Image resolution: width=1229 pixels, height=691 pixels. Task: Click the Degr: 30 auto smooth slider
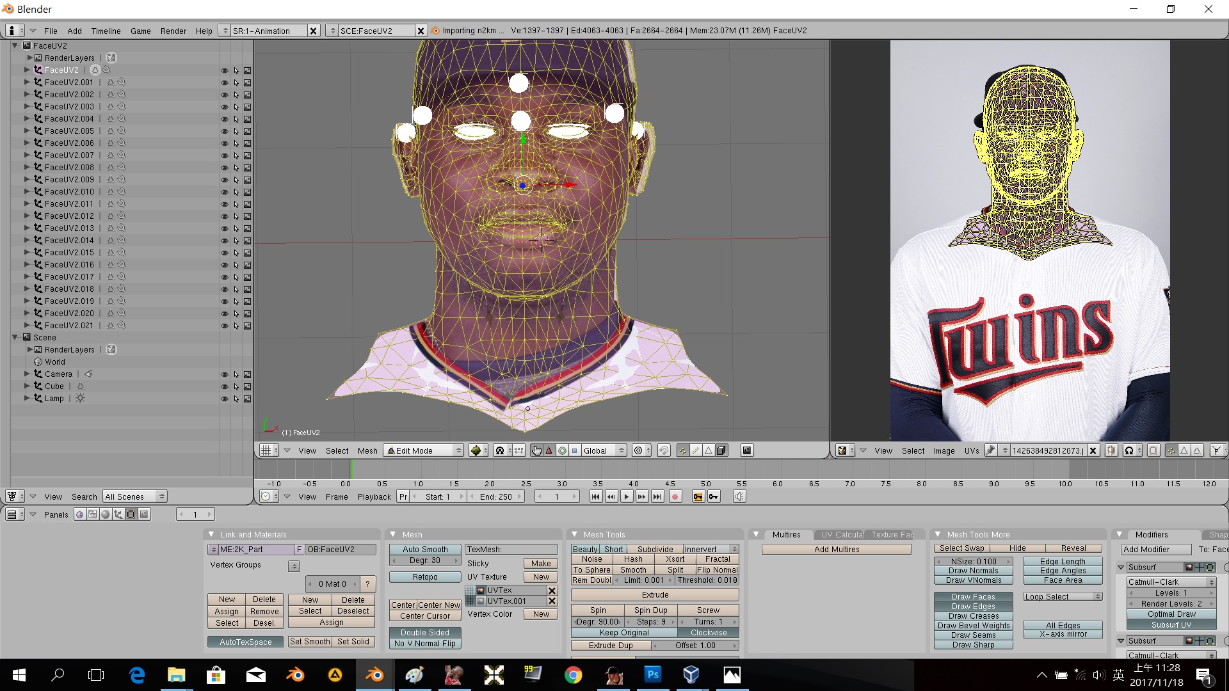425,560
